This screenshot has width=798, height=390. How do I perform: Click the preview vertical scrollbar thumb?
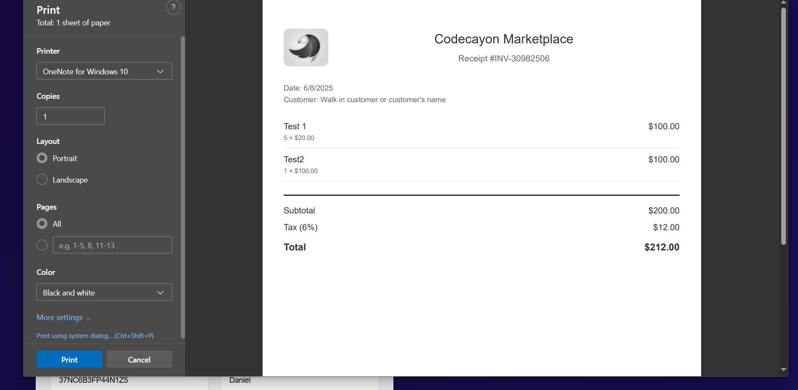784,126
